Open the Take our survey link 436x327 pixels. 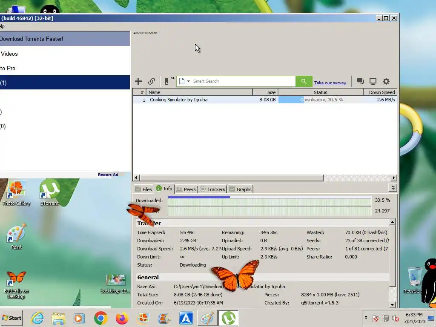click(x=330, y=83)
